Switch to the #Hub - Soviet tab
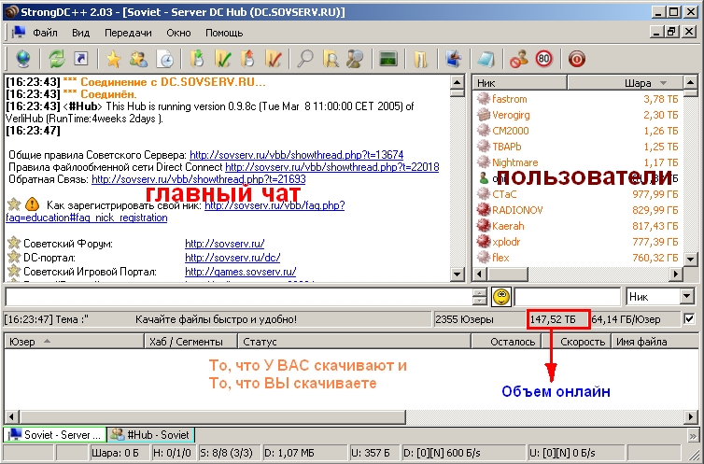704x464 pixels. coord(151,434)
